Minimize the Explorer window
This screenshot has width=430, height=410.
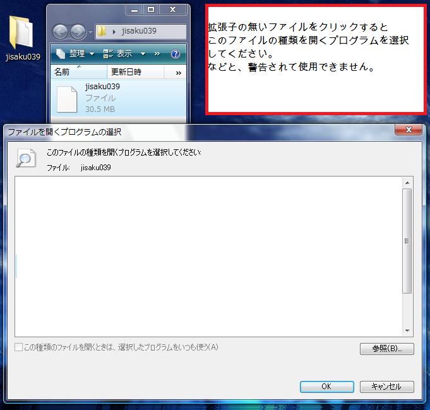pyautogui.click(x=134, y=10)
